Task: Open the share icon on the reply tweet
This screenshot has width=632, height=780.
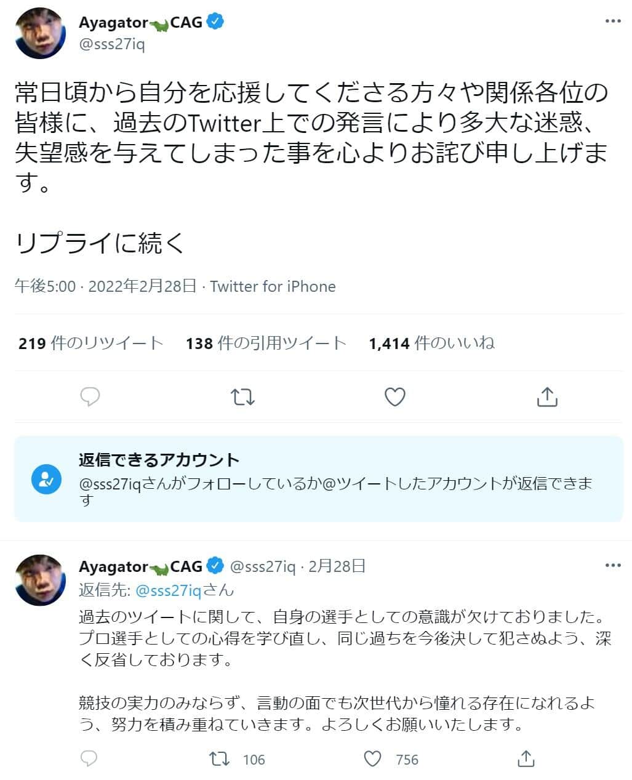Action: pos(526,760)
